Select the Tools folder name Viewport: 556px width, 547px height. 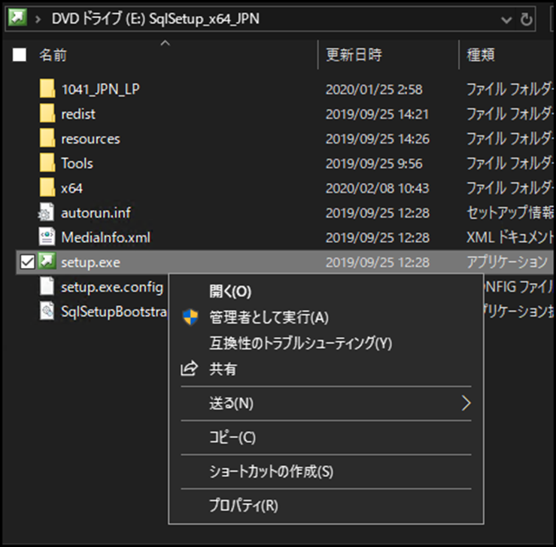pyautogui.click(x=77, y=163)
